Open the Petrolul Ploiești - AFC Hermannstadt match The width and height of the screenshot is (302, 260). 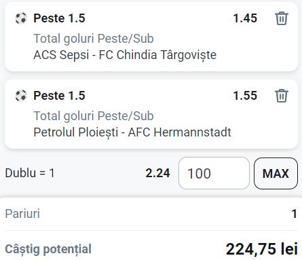click(x=132, y=132)
